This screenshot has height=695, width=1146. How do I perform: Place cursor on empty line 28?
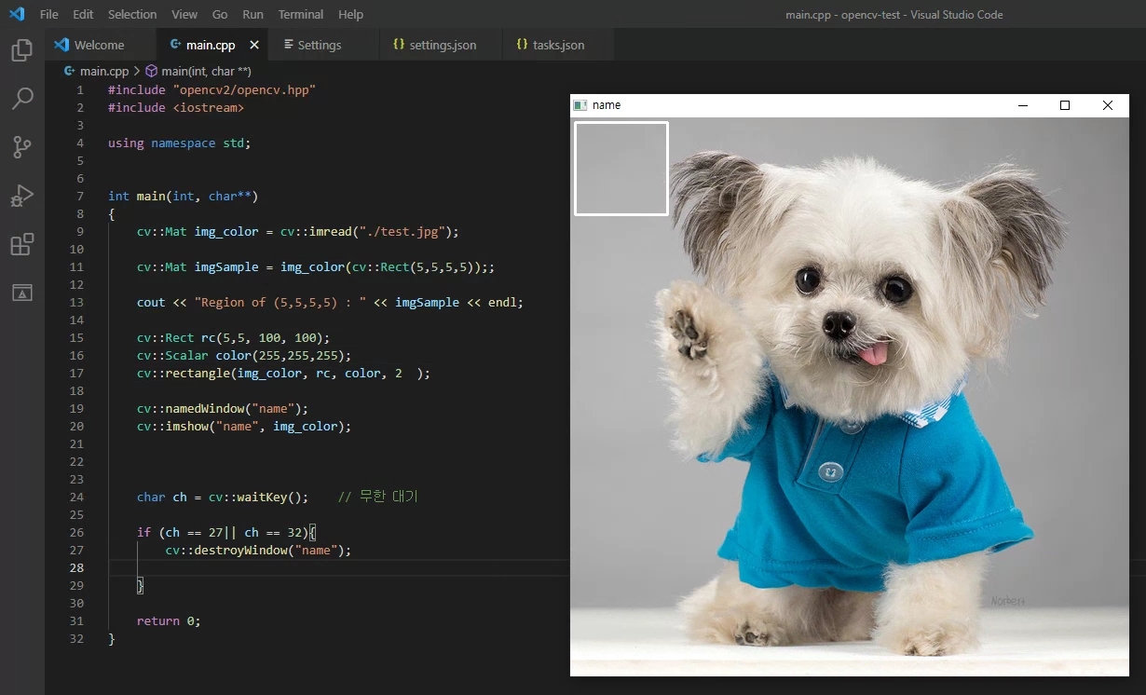pos(326,567)
